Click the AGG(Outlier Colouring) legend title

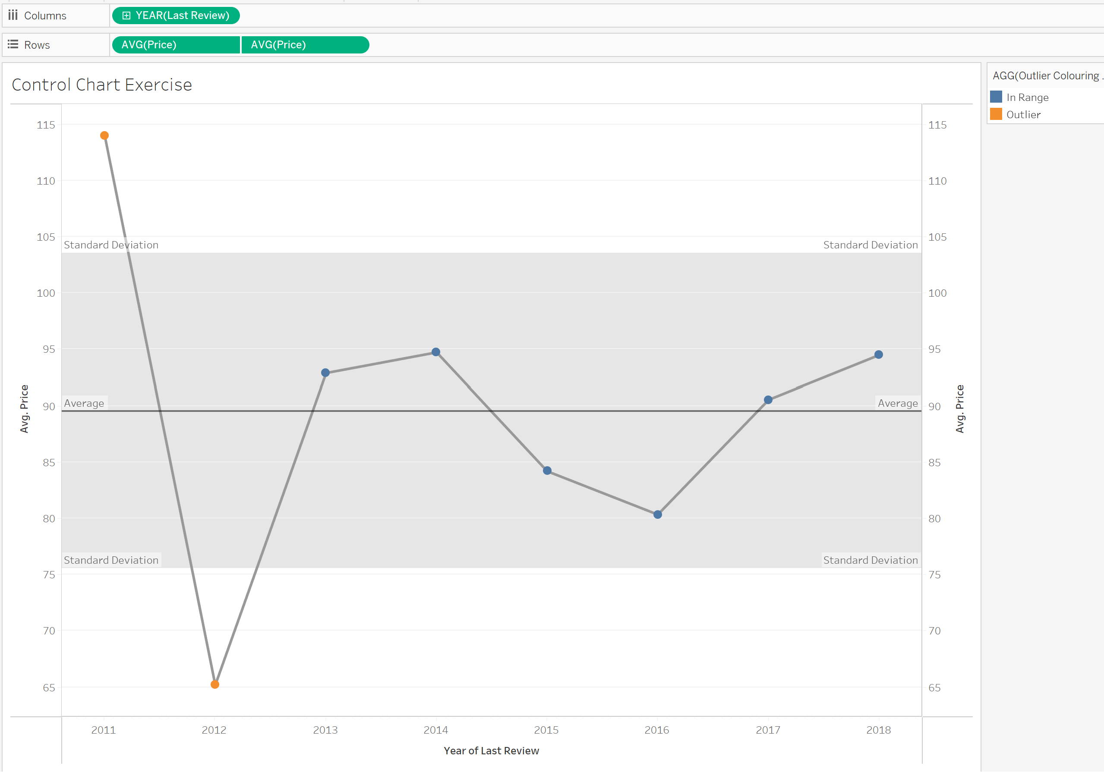click(x=1045, y=76)
